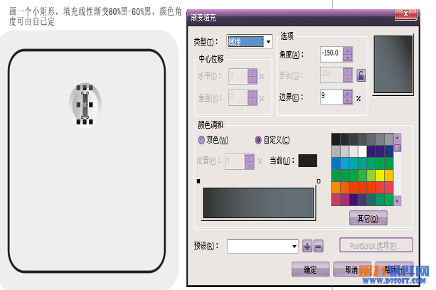
Task: Click the 边界 edge pad input field
Action: 331,97
